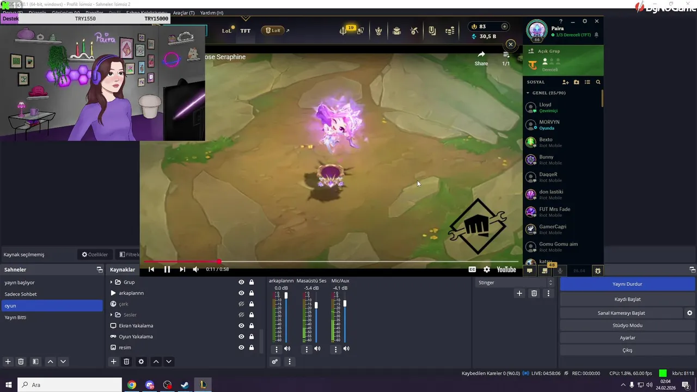Unlock the resim source lock

[252, 347]
